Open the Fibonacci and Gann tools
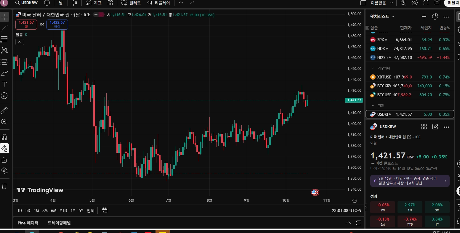Viewport: 460px width, 233px height. [4, 39]
